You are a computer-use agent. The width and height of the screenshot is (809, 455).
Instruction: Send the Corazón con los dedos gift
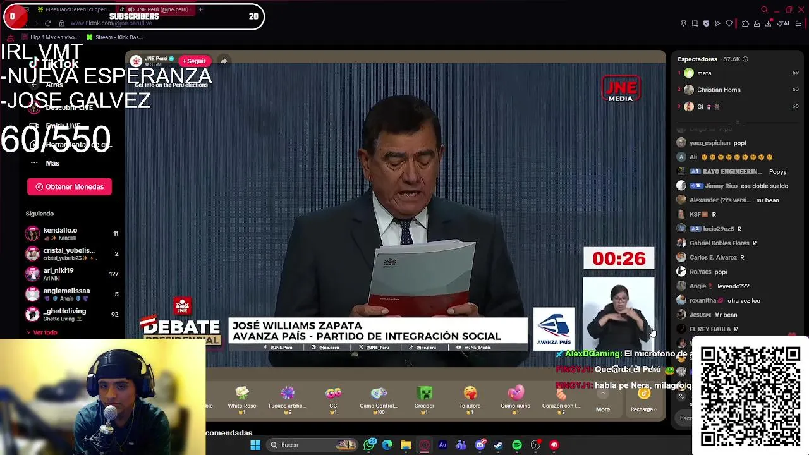pos(561,399)
